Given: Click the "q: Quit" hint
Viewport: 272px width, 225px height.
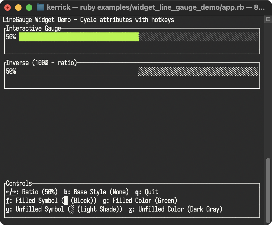Looking at the screenshot, I should 147,192.
